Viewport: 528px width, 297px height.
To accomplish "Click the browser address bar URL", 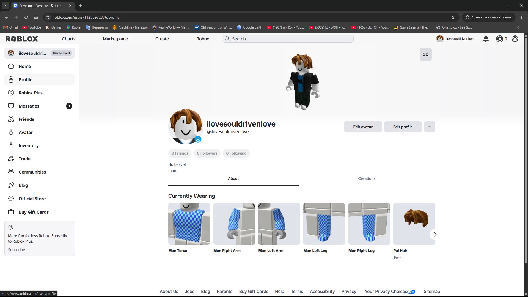I will 86,17.
